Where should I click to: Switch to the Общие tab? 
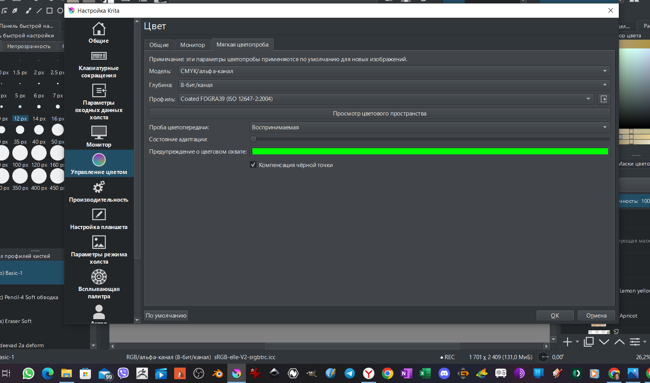159,45
